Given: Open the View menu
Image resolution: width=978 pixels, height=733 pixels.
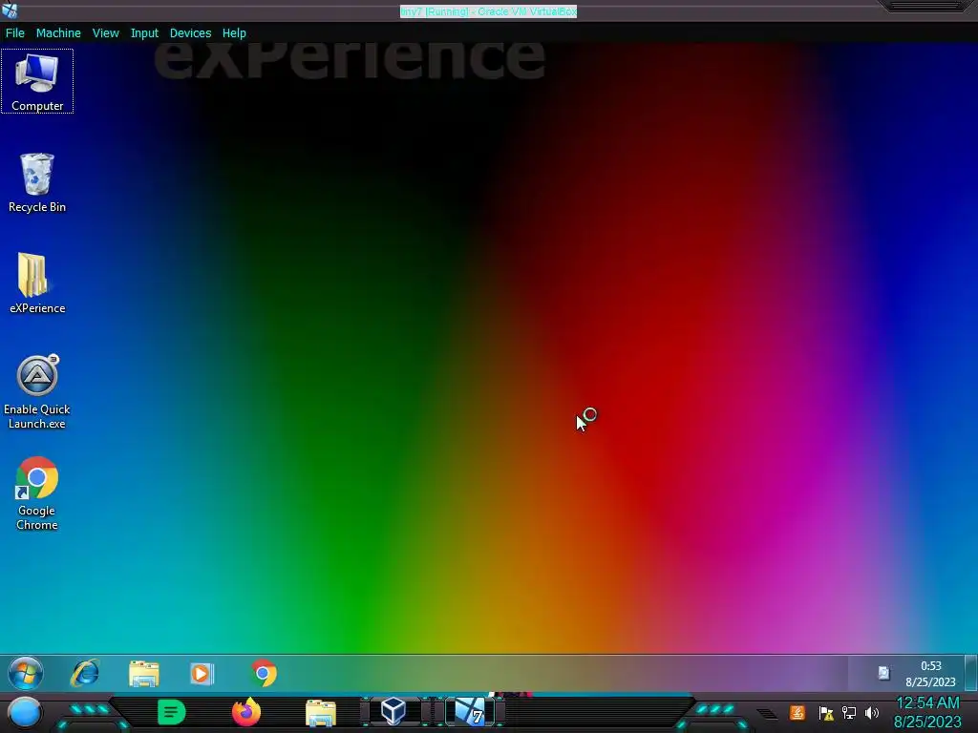Looking at the screenshot, I should point(105,33).
